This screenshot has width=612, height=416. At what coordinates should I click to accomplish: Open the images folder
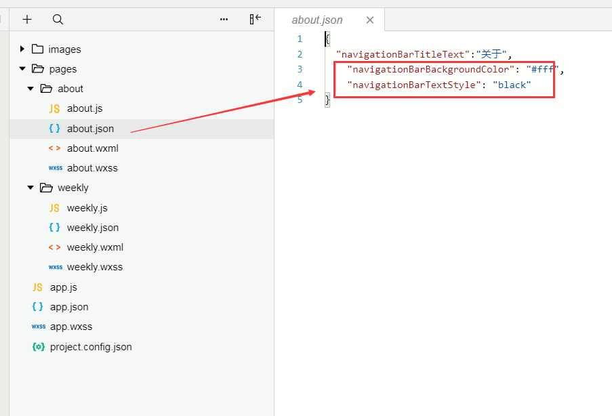click(x=65, y=49)
